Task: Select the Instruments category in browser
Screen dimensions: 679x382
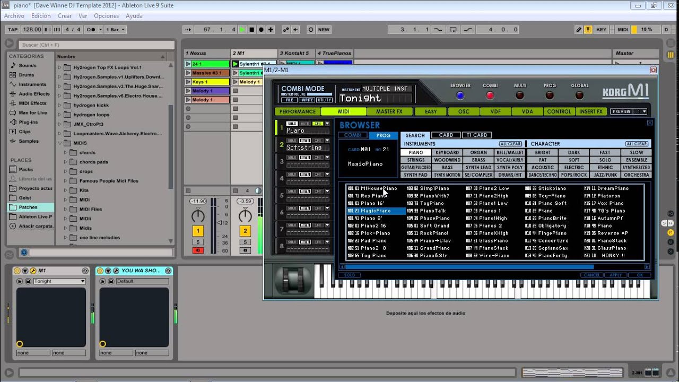Action: coord(32,84)
